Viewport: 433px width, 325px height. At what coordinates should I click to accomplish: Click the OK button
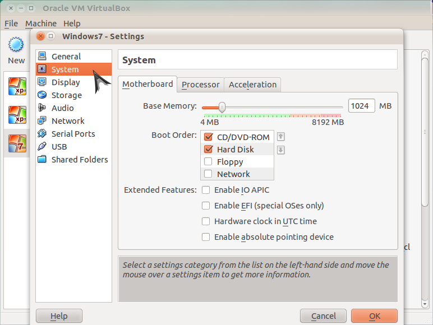374,316
